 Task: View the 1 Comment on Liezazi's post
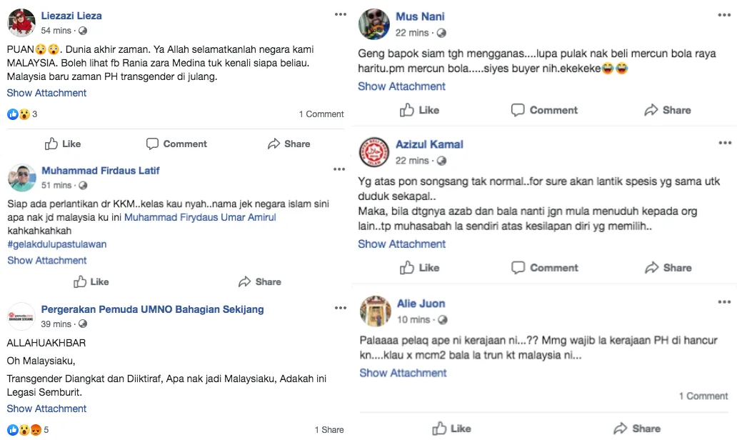[x=321, y=114]
